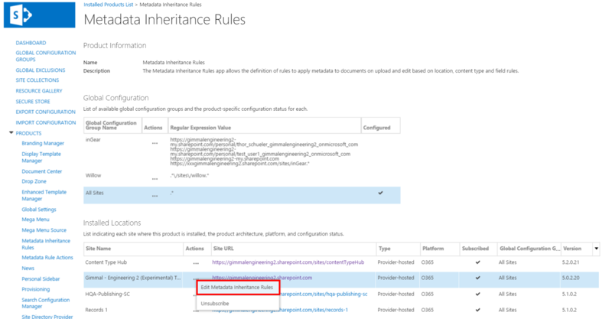Go to Installed Products List breadcrumb

coord(107,5)
